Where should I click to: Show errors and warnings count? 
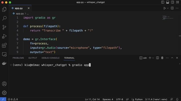tap(13, 99)
